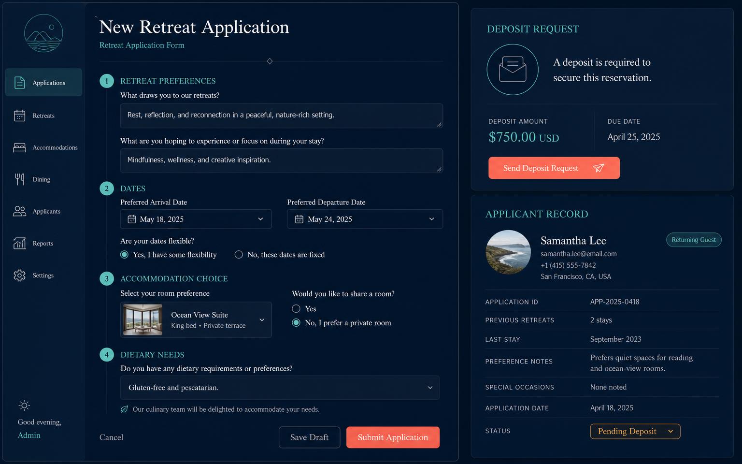This screenshot has height=464, width=742.
Task: Expand the Ocean View Suite room selector
Action: [x=196, y=319]
